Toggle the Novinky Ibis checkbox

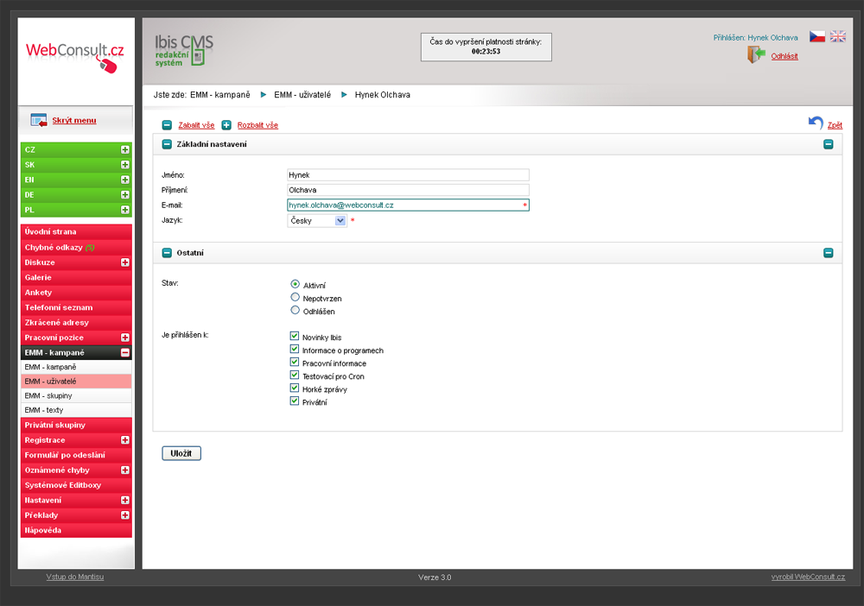click(x=295, y=336)
